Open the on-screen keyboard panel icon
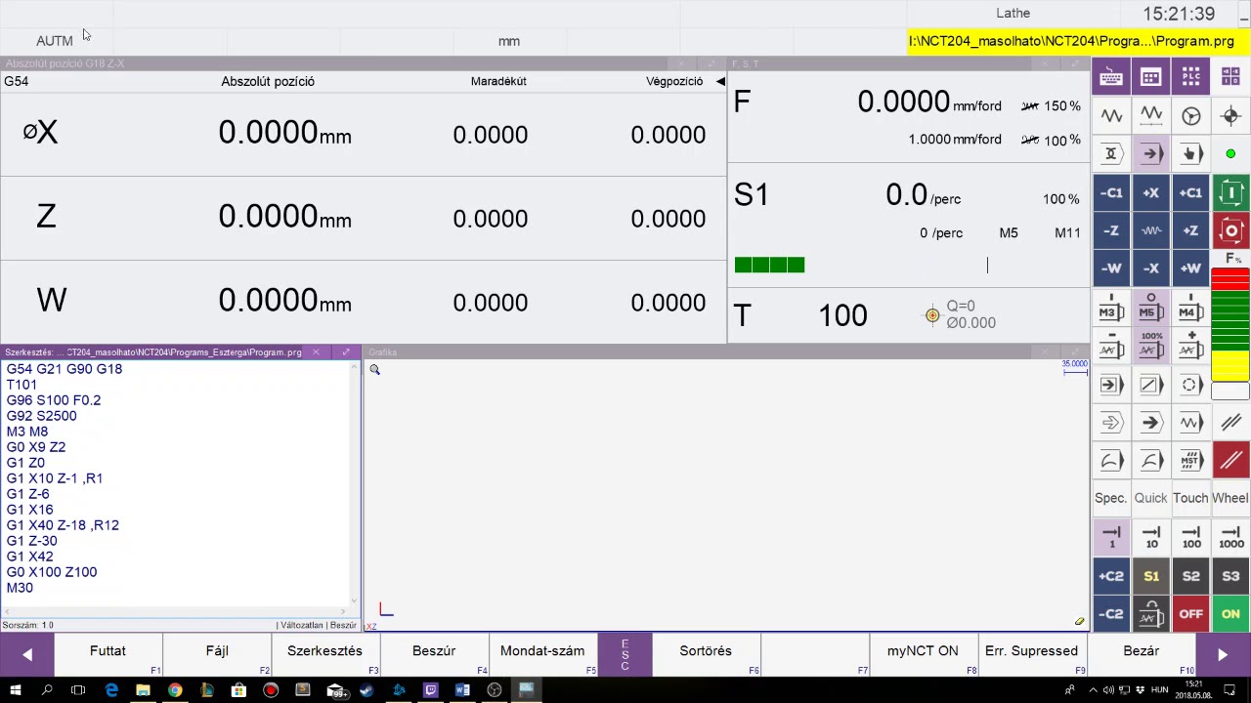The height and width of the screenshot is (703, 1251). 1111,77
